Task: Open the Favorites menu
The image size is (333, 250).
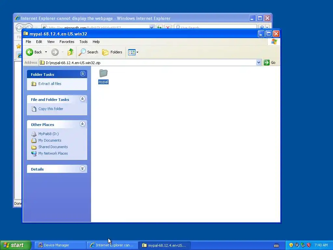Action: coord(67,42)
